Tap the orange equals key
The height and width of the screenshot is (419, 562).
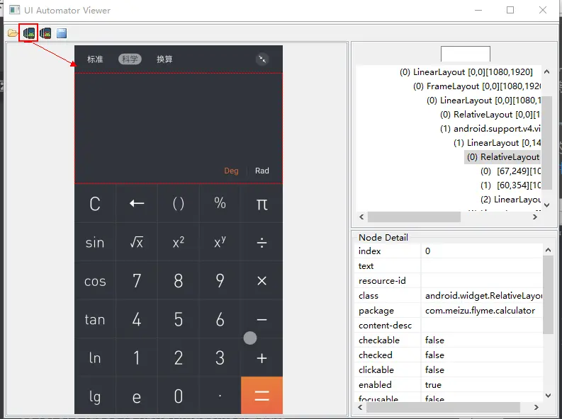tap(262, 396)
